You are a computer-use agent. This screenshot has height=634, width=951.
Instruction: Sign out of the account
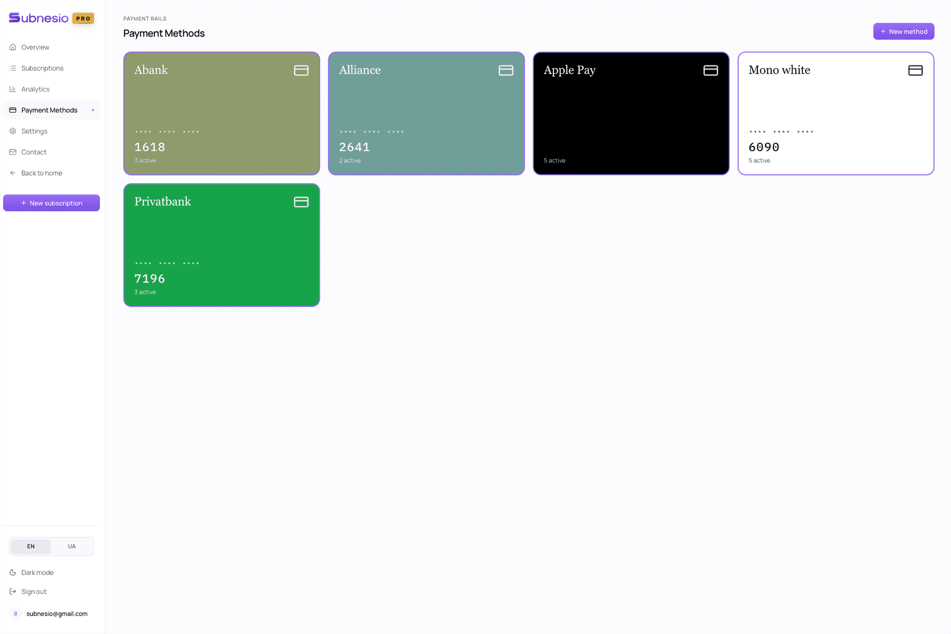[52, 591]
